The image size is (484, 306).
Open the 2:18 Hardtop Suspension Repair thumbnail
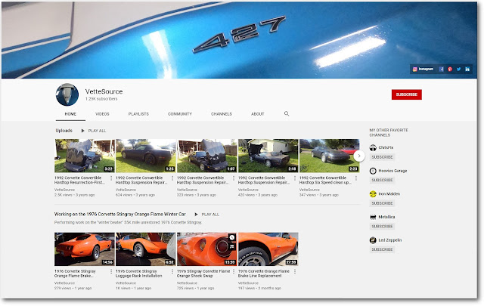[x=268, y=156]
